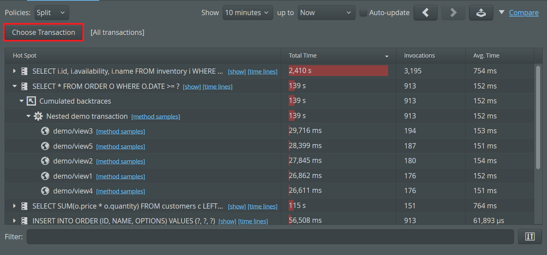
Task: Open the Policies Split dropdown
Action: 52,13
